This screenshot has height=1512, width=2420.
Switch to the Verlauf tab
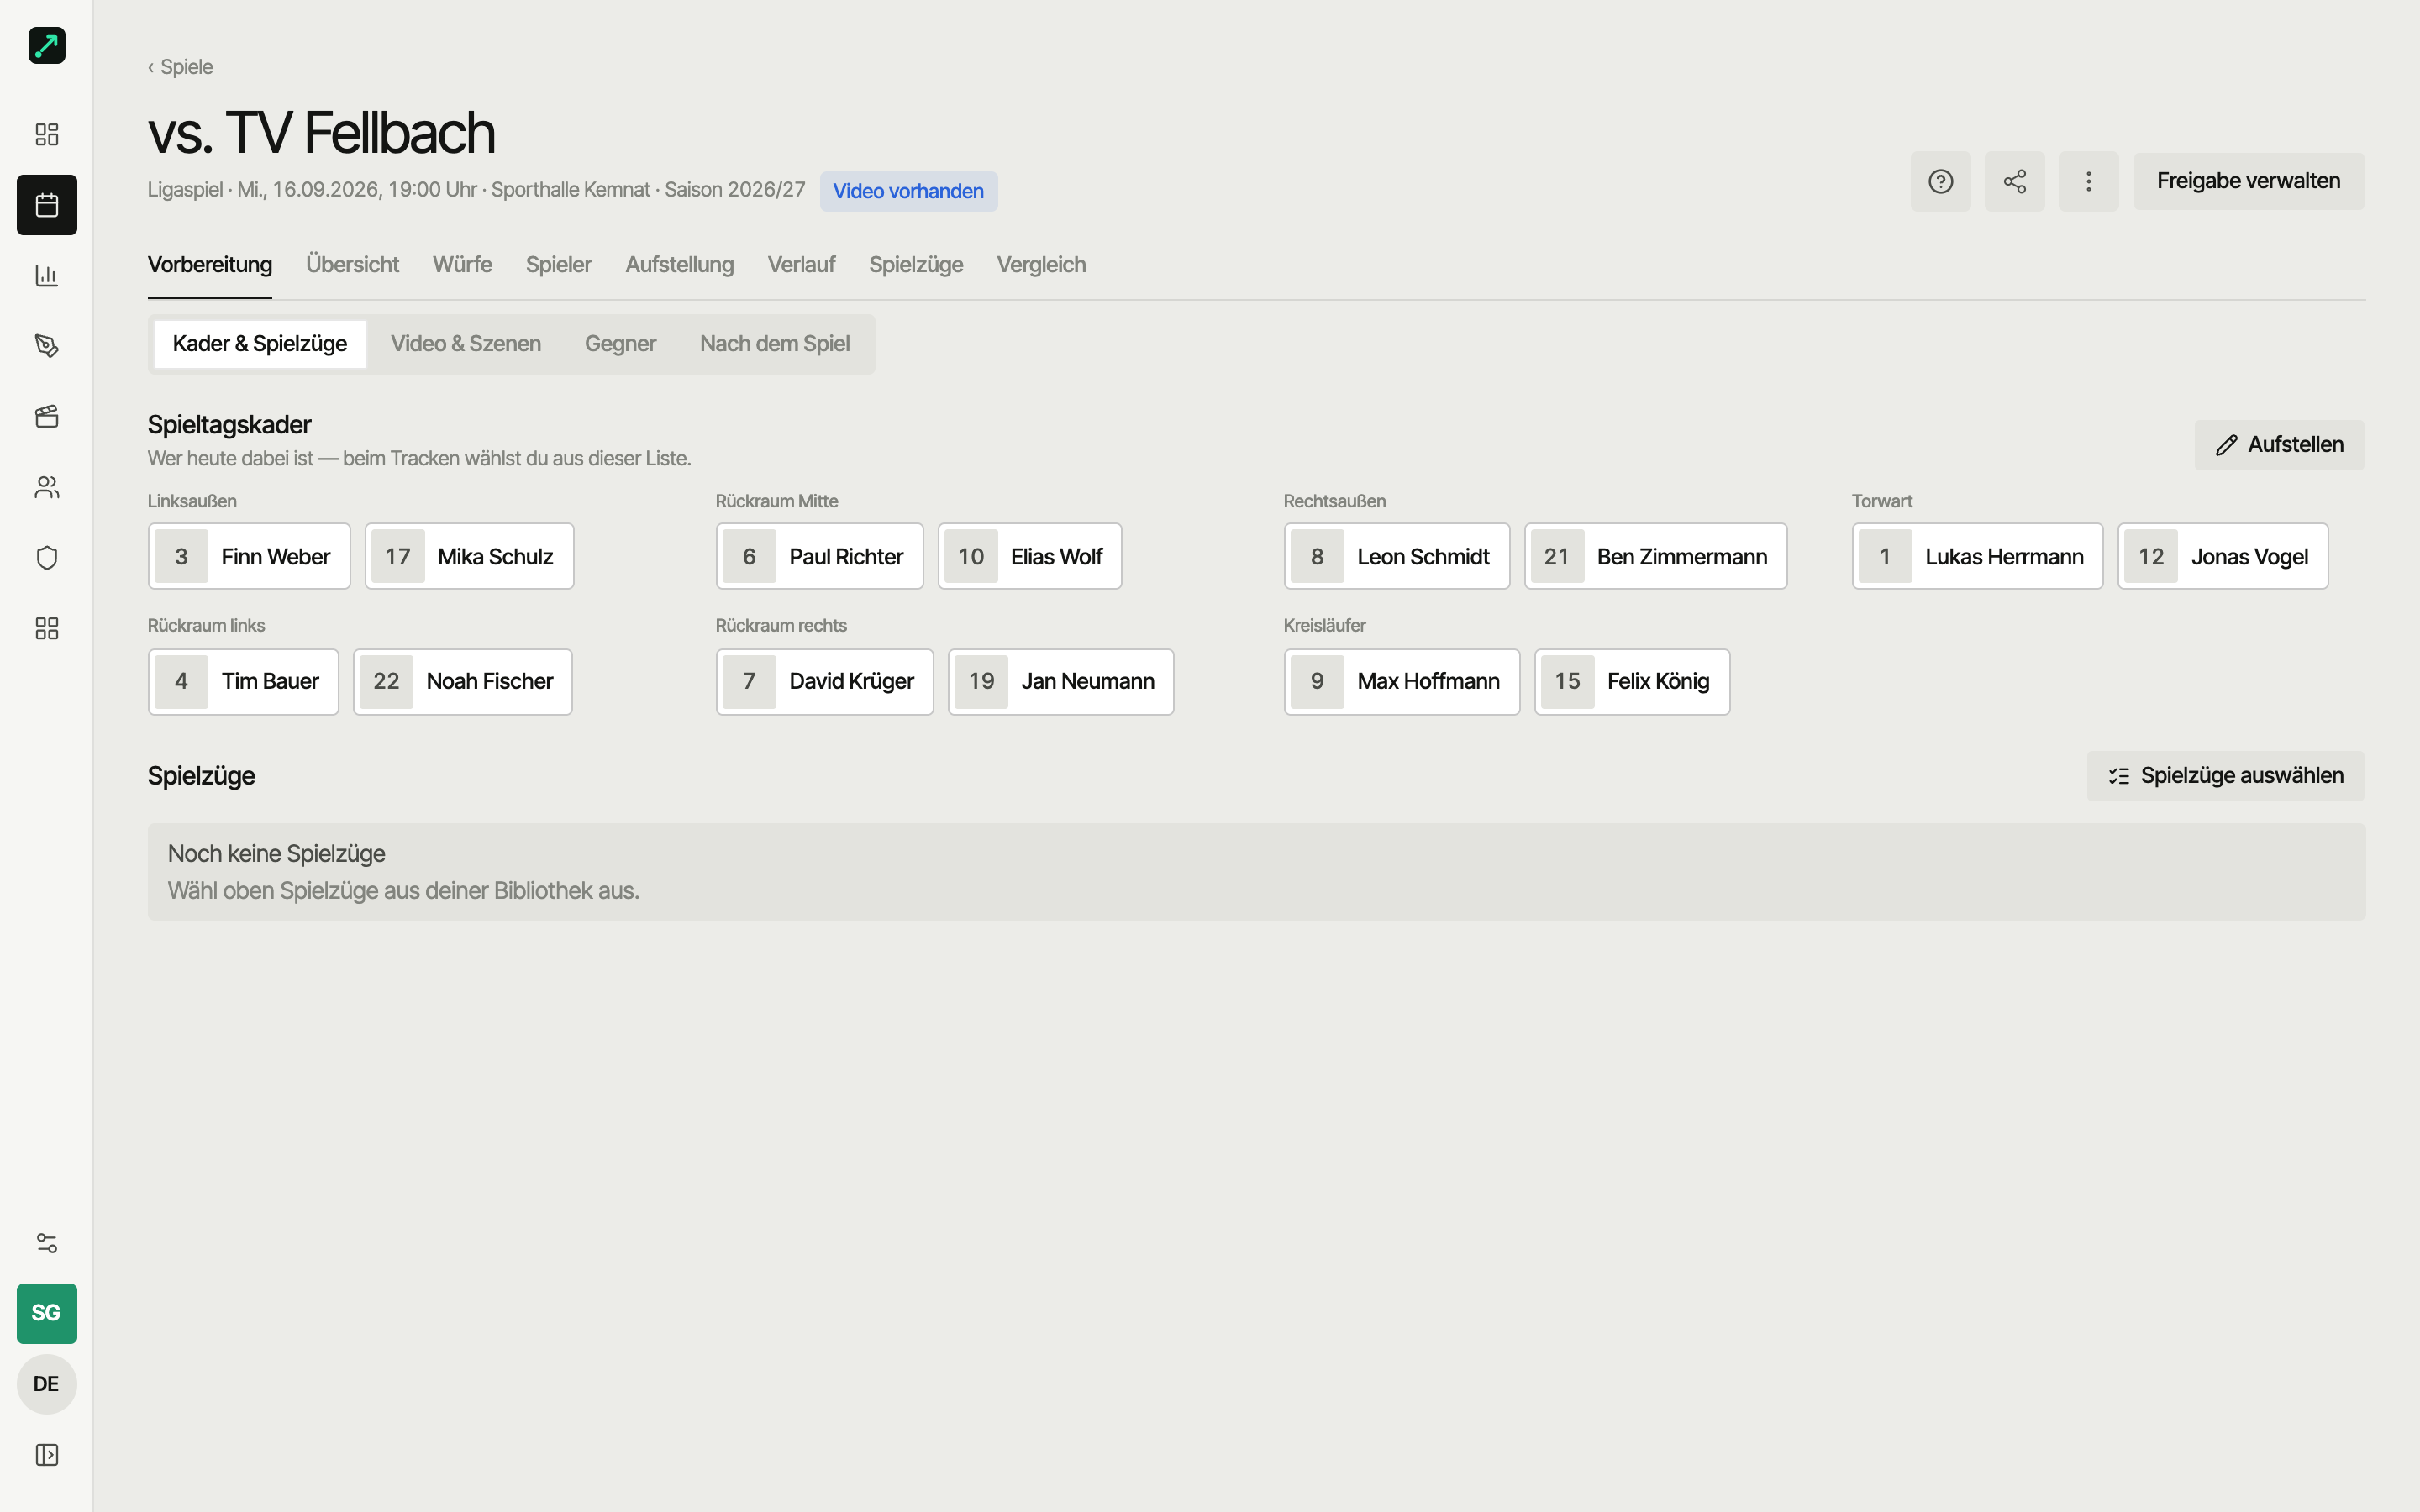coord(801,265)
